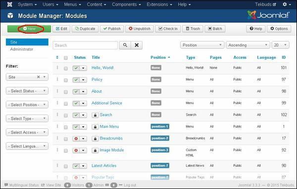The width and height of the screenshot is (297, 189).
Task: Click lock icon beside Main Menu
Action: [x=95, y=127]
